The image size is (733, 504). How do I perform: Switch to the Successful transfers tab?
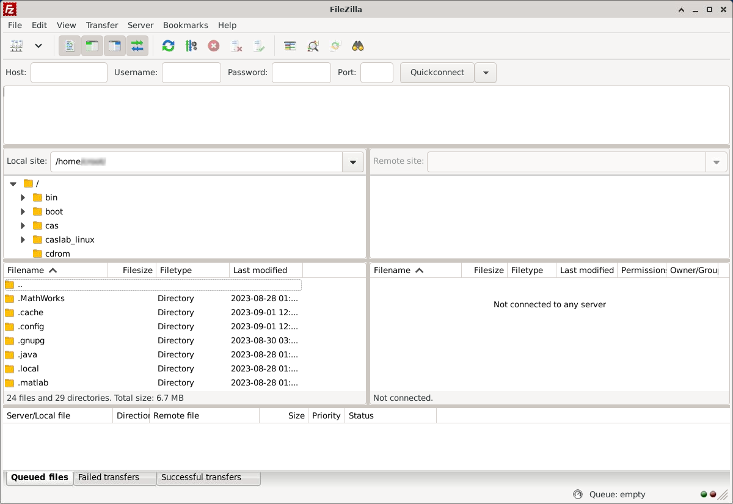208,478
